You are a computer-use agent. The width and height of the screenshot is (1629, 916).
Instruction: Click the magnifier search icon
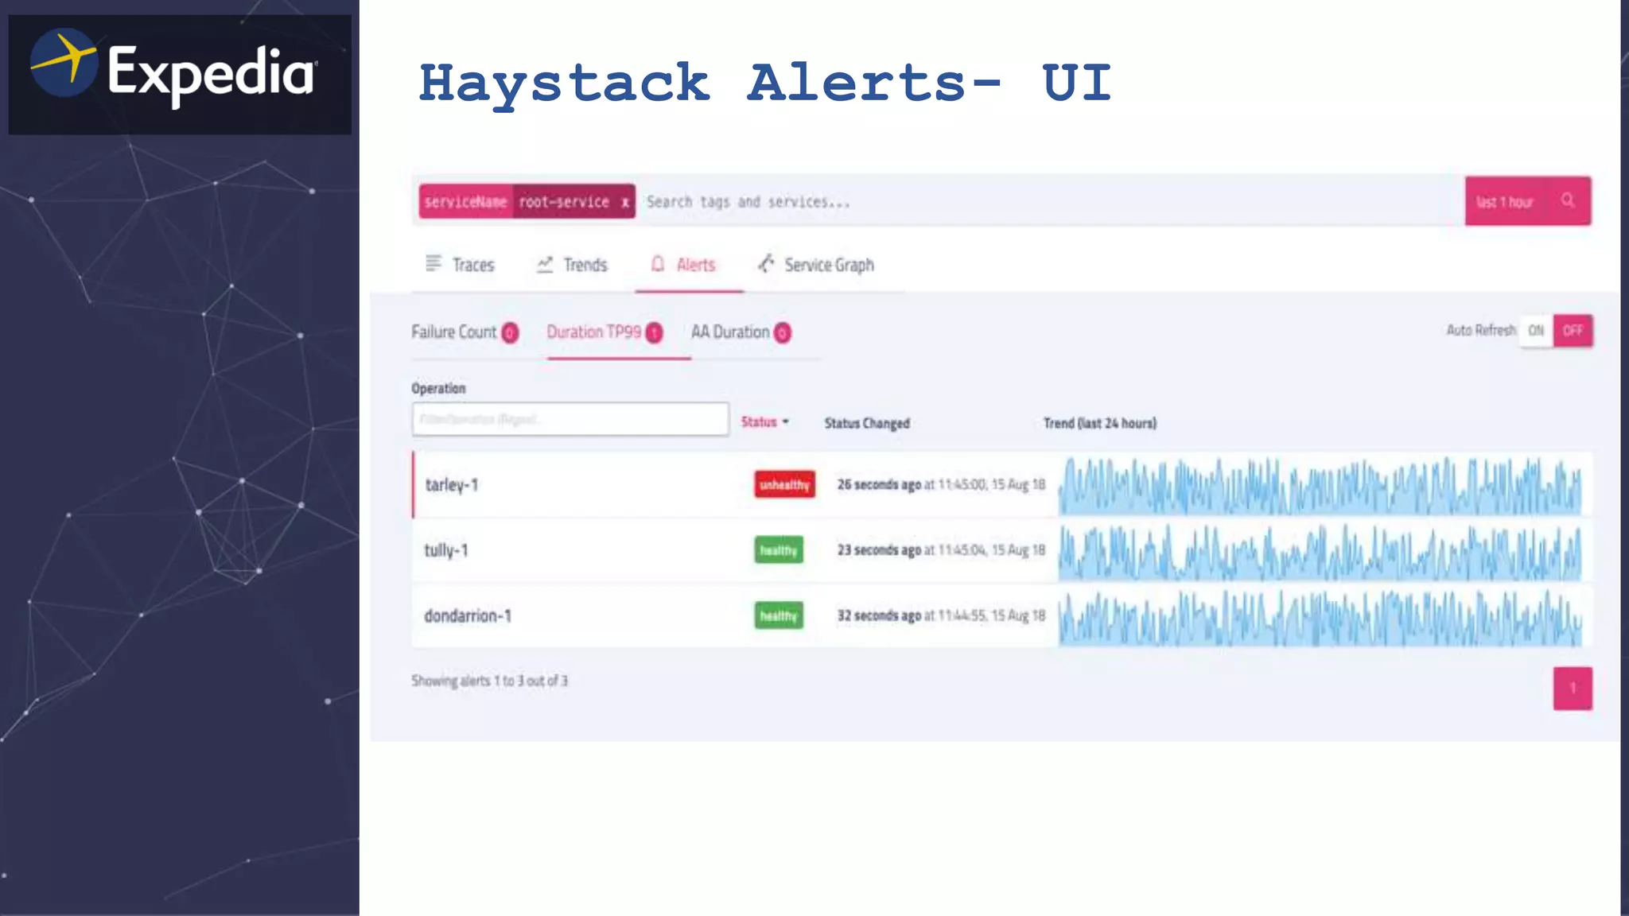(x=1567, y=200)
